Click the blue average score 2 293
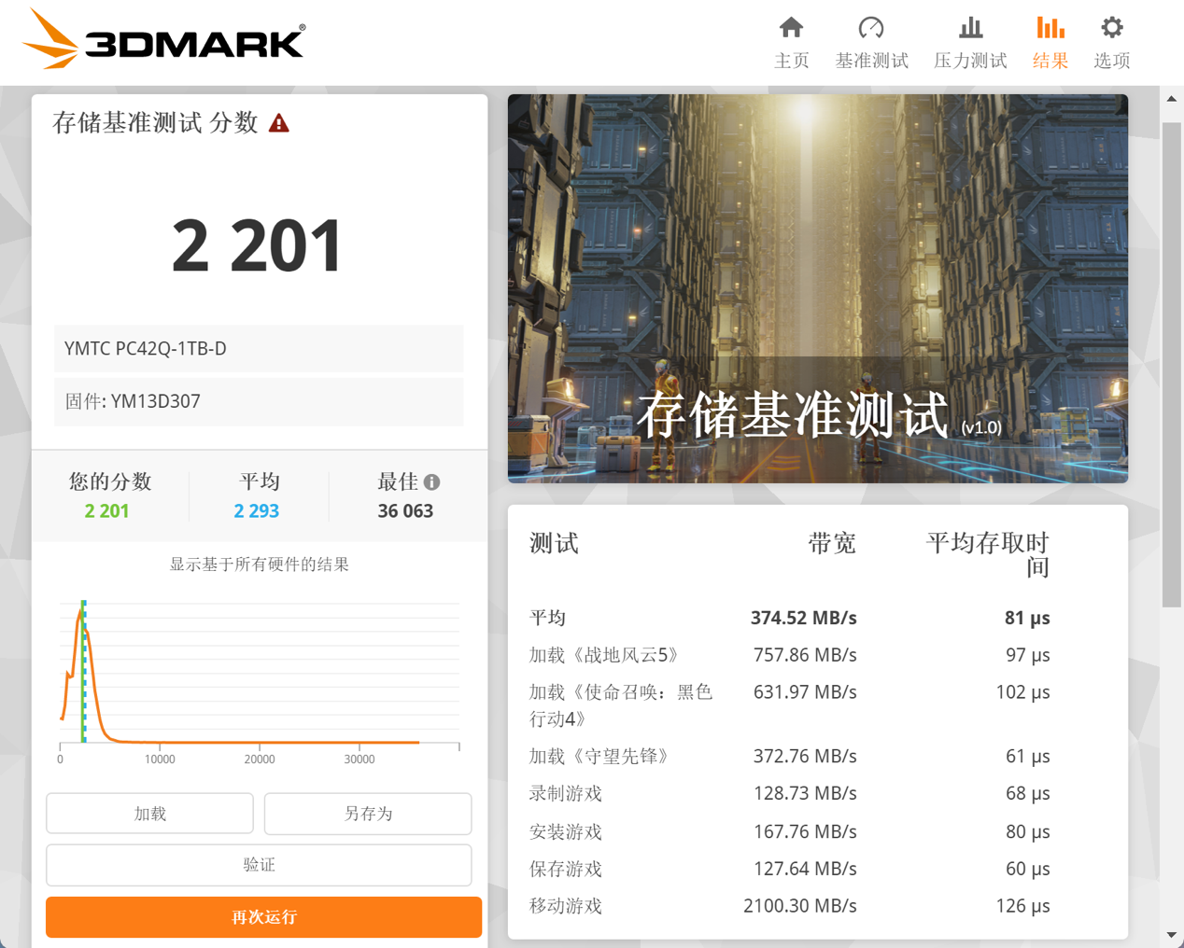This screenshot has width=1184, height=948. click(x=257, y=511)
